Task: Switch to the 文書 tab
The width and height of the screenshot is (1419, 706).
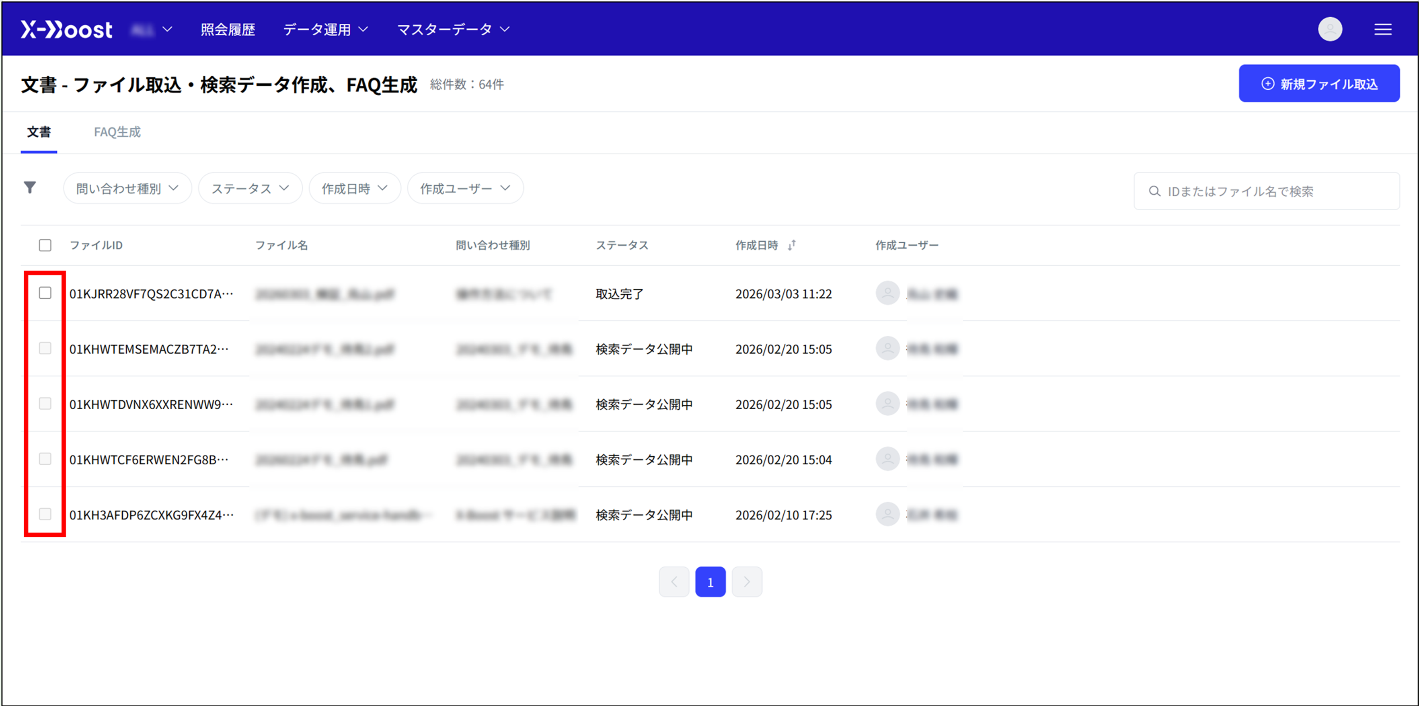Action: 39,132
